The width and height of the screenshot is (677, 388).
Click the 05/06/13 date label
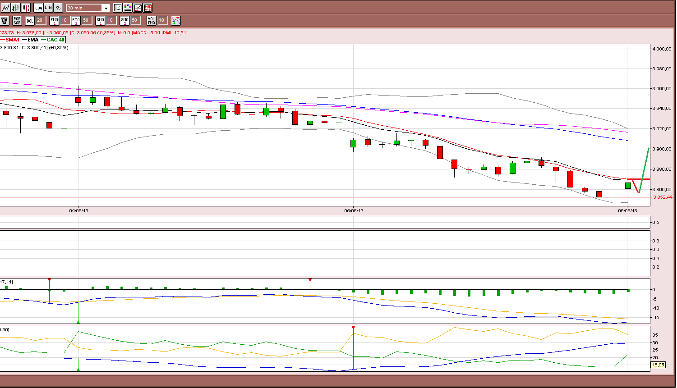[x=354, y=210]
